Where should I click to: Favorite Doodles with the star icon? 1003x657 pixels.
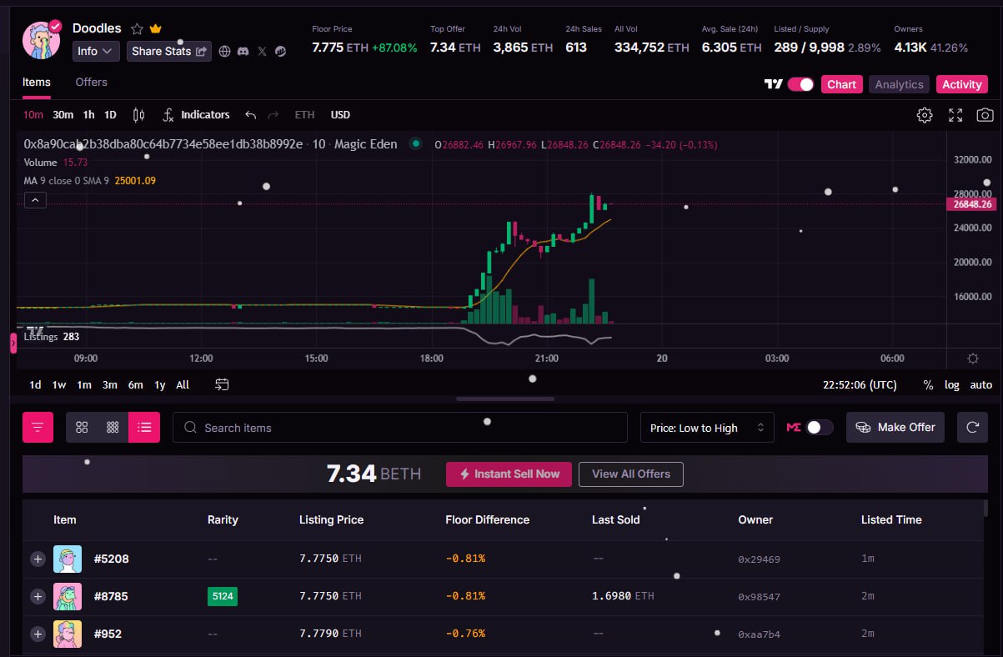tap(138, 29)
